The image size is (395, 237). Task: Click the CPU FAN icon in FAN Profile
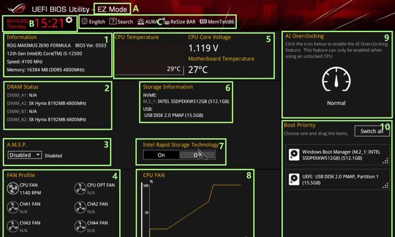point(12,188)
